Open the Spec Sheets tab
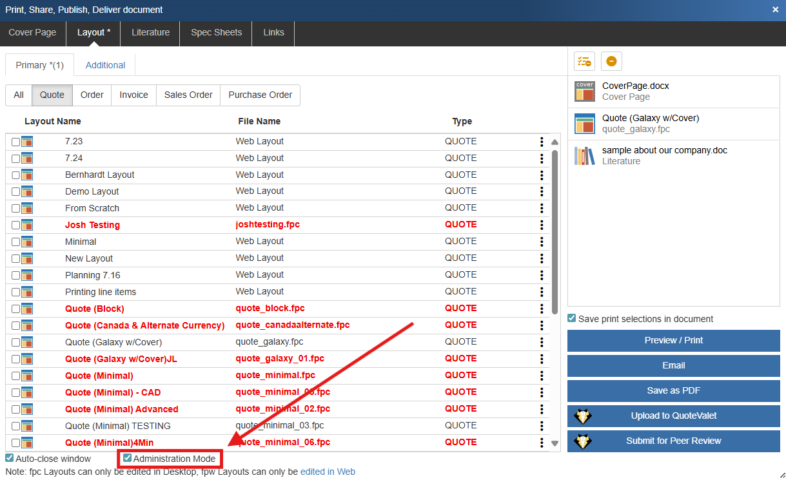The image size is (786, 478). coord(217,33)
